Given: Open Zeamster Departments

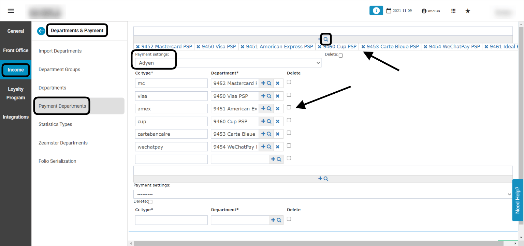Looking at the screenshot, I should coord(63,143).
